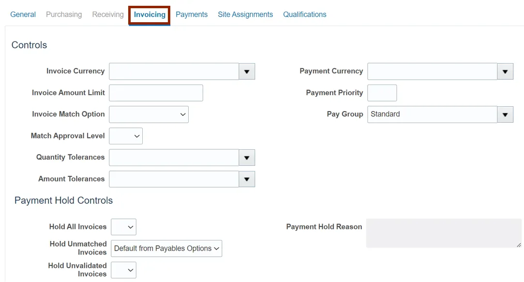Expand the Quantity Tolerances dropdown arrow
This screenshot has height=282, width=524.
[x=247, y=157]
